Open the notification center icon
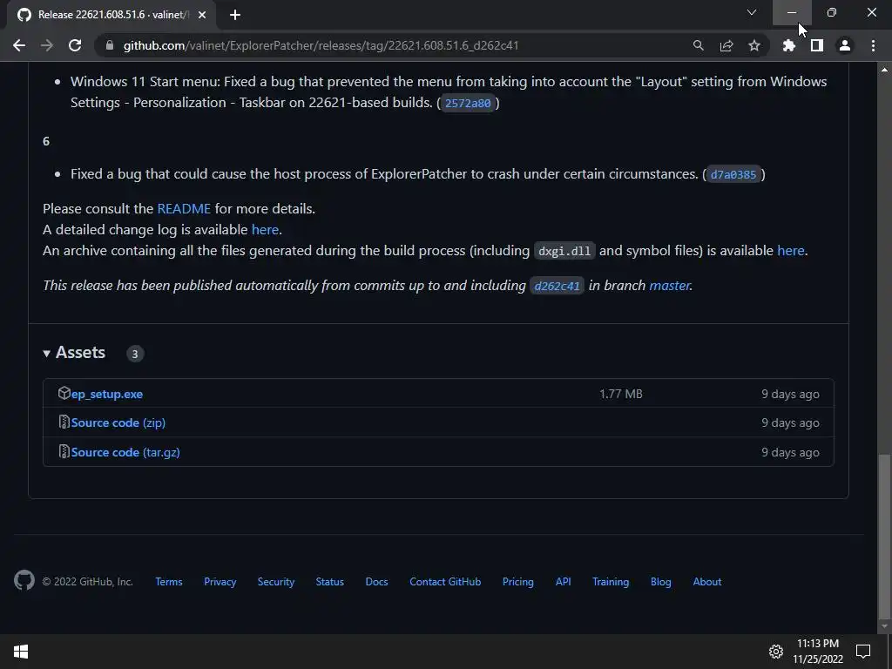The image size is (892, 669). 863,652
